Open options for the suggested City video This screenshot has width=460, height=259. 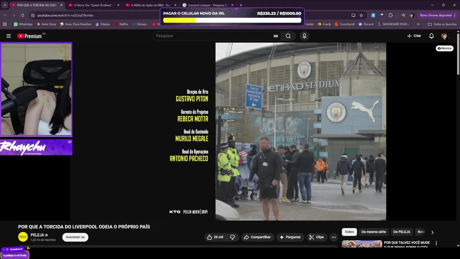(436, 244)
